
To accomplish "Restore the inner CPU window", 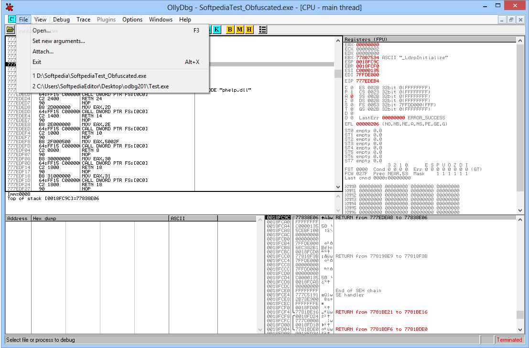I will pos(511,20).
